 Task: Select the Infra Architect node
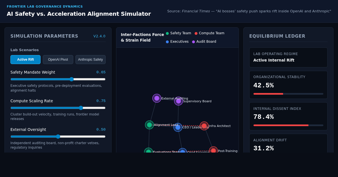(204, 126)
